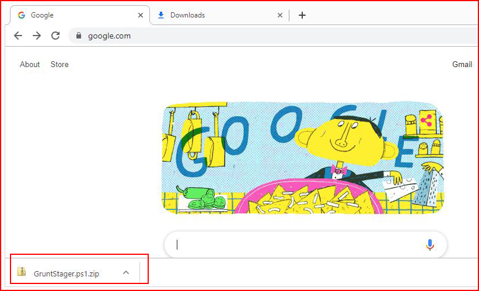The image size is (479, 291).
Task: Open the About link
Action: [30, 64]
